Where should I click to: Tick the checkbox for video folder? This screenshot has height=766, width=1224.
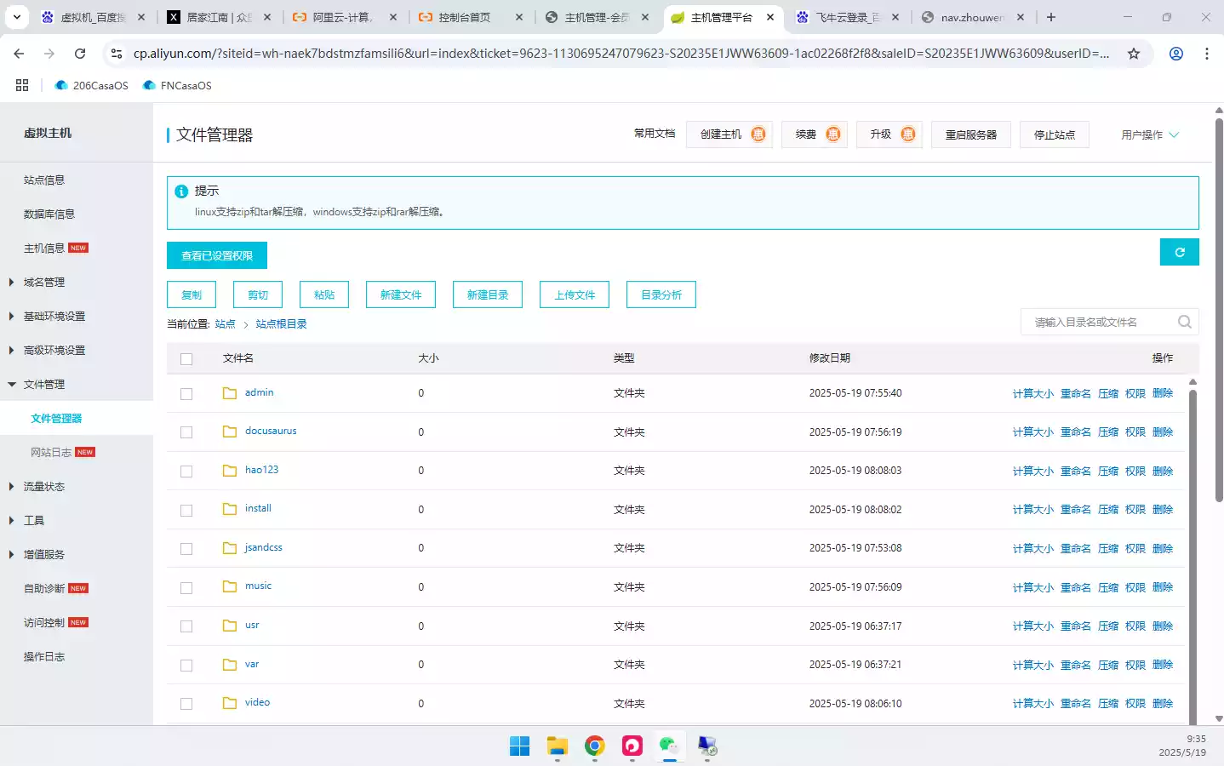pyautogui.click(x=186, y=704)
